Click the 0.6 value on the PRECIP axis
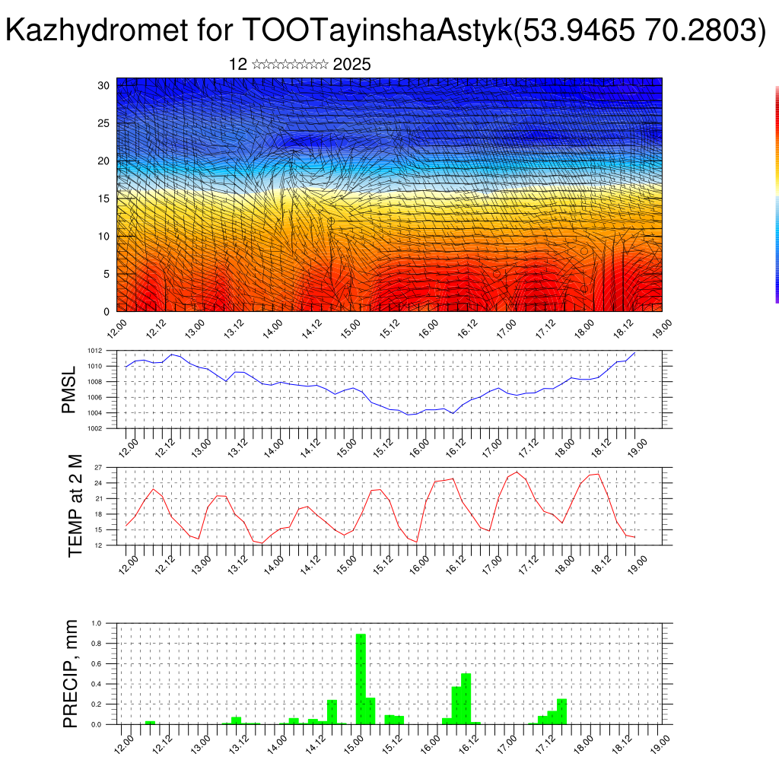 (97, 663)
